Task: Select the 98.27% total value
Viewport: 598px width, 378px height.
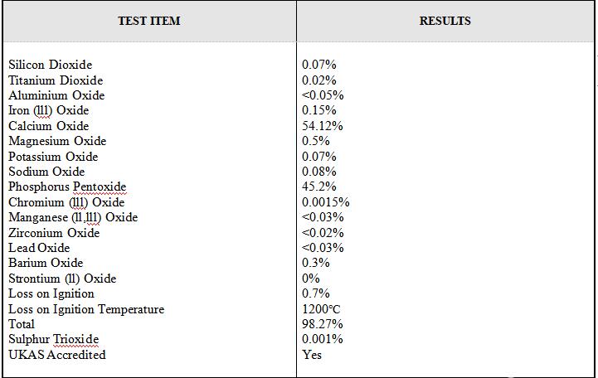Action: pos(322,324)
